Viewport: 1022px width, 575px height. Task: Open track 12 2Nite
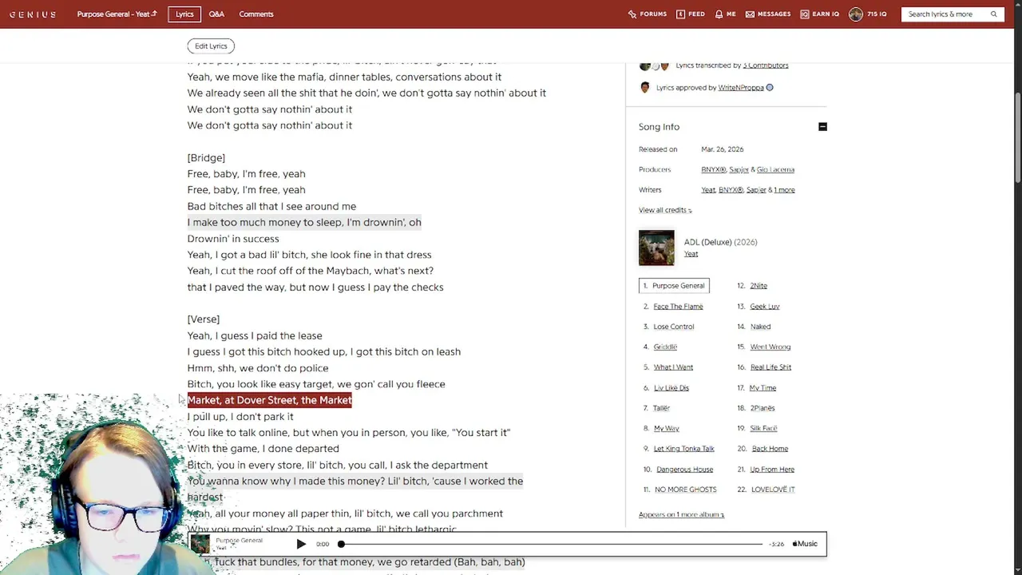coord(759,286)
